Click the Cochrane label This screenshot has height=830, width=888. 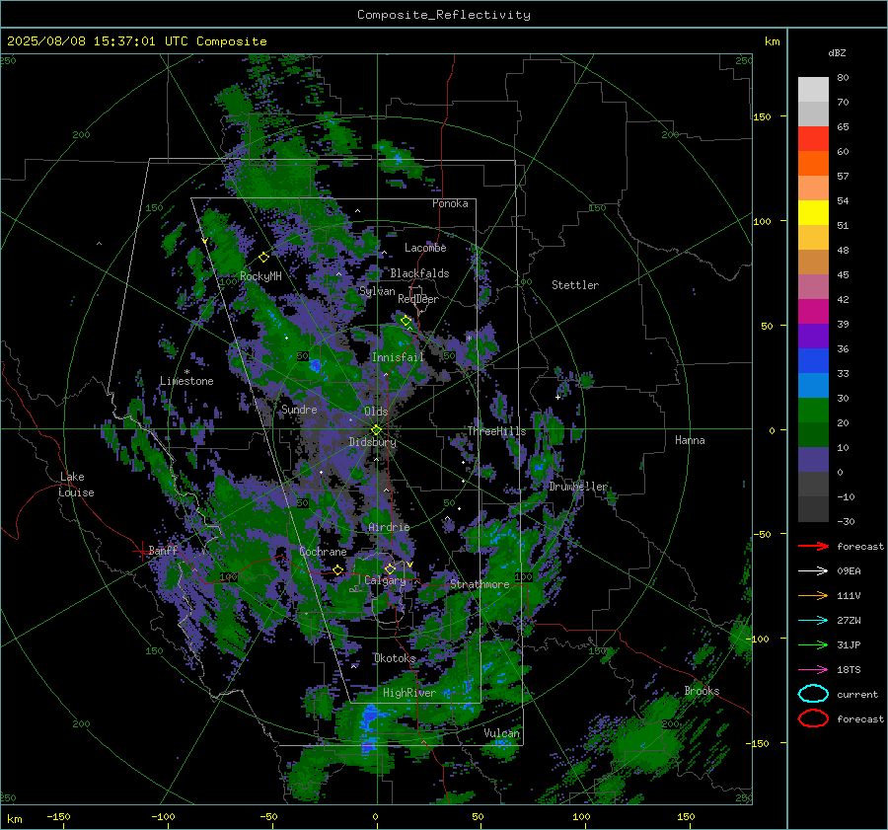click(323, 552)
